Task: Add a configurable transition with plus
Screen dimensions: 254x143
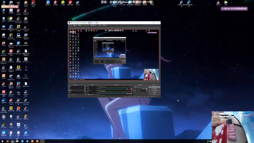Action: [143, 89]
